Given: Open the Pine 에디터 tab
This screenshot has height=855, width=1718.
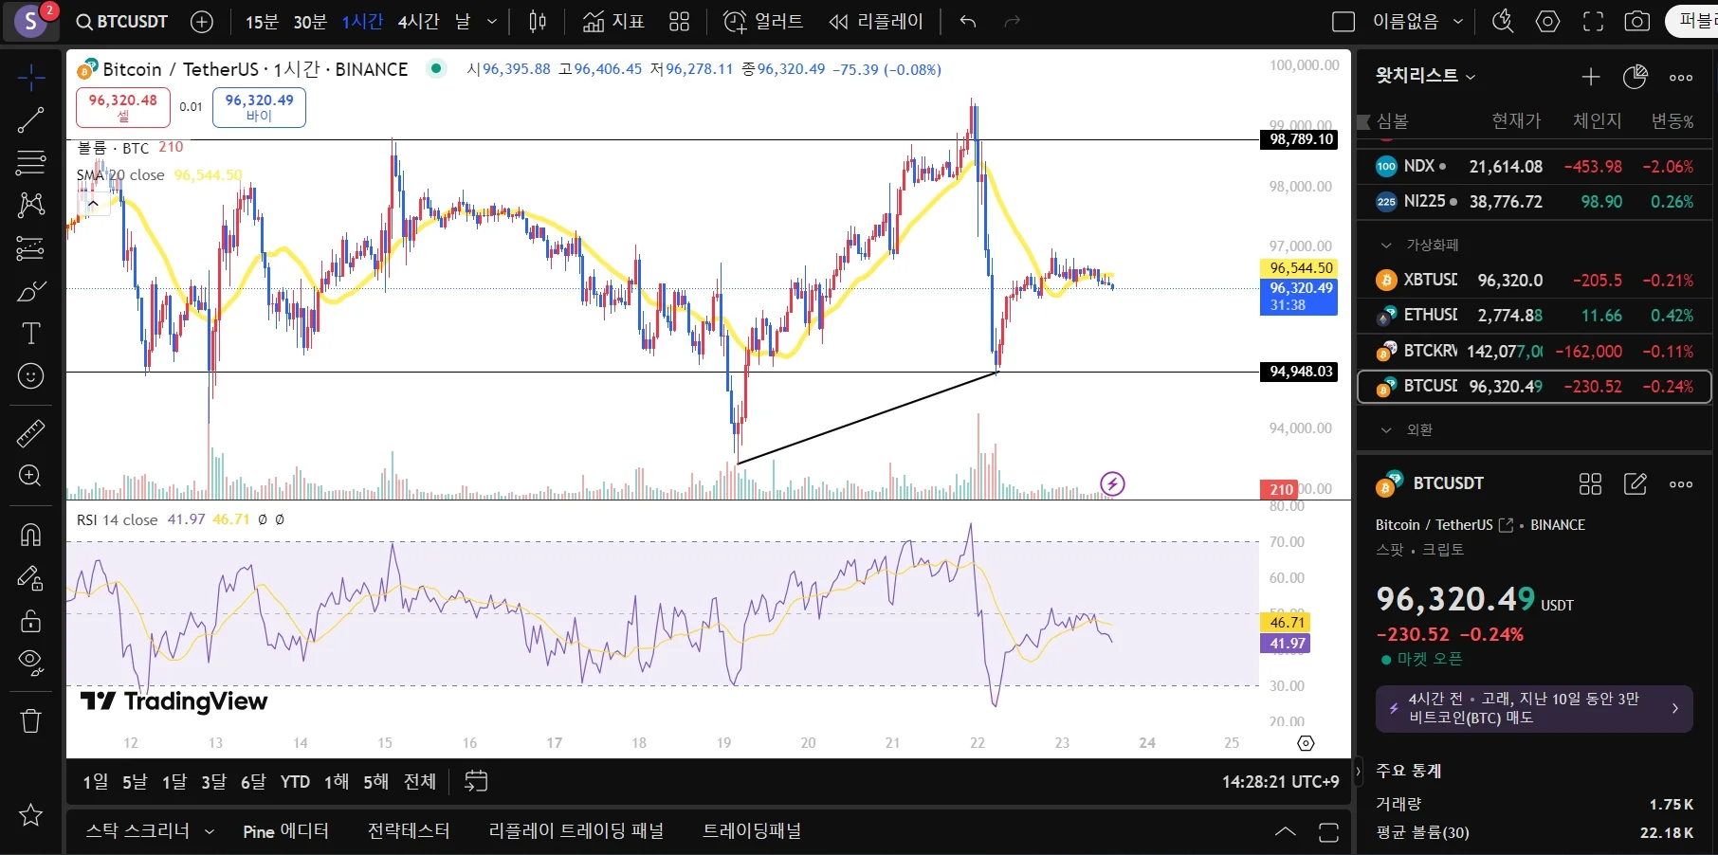Looking at the screenshot, I should [x=285, y=831].
